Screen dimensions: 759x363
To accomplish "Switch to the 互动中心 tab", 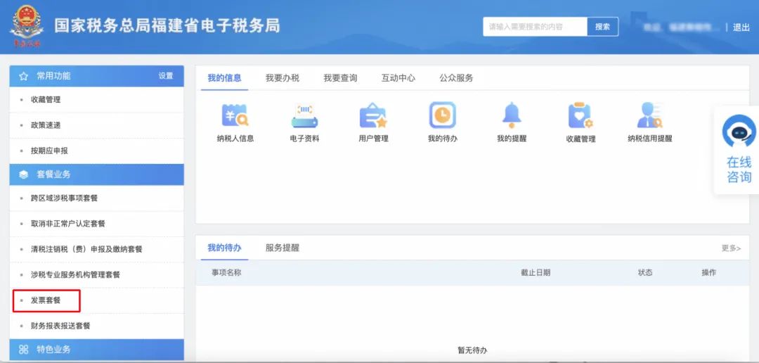I will 398,78.
